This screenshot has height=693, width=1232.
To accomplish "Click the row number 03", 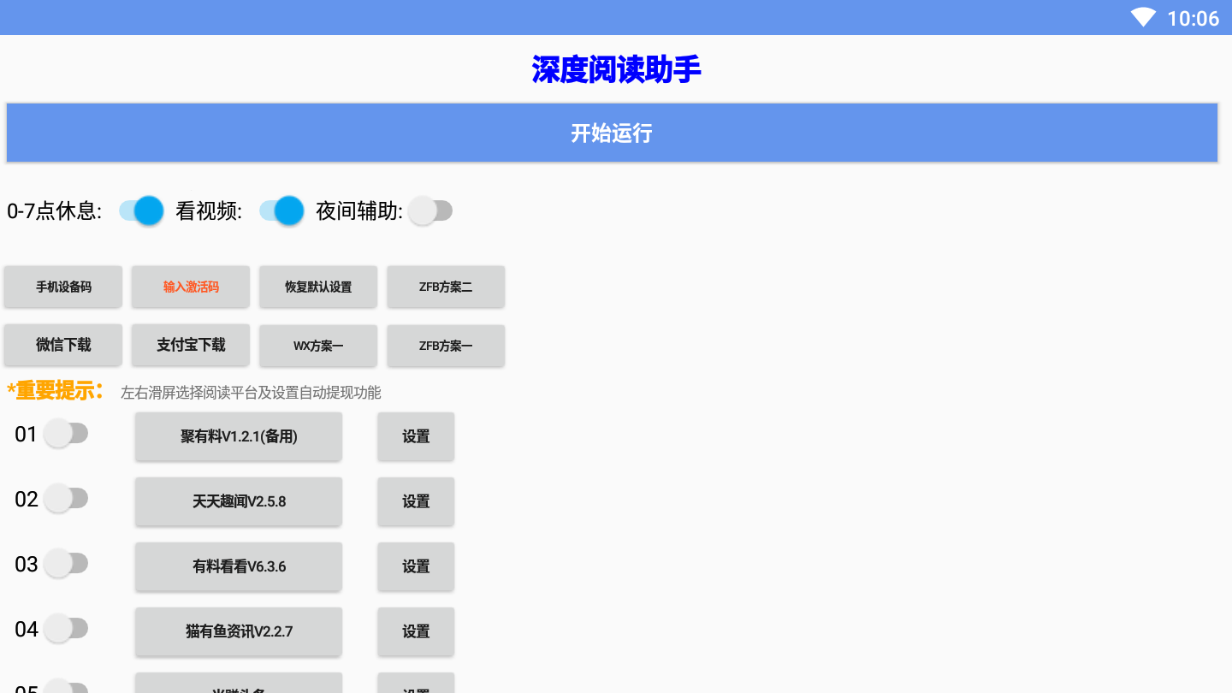I will pos(26,565).
